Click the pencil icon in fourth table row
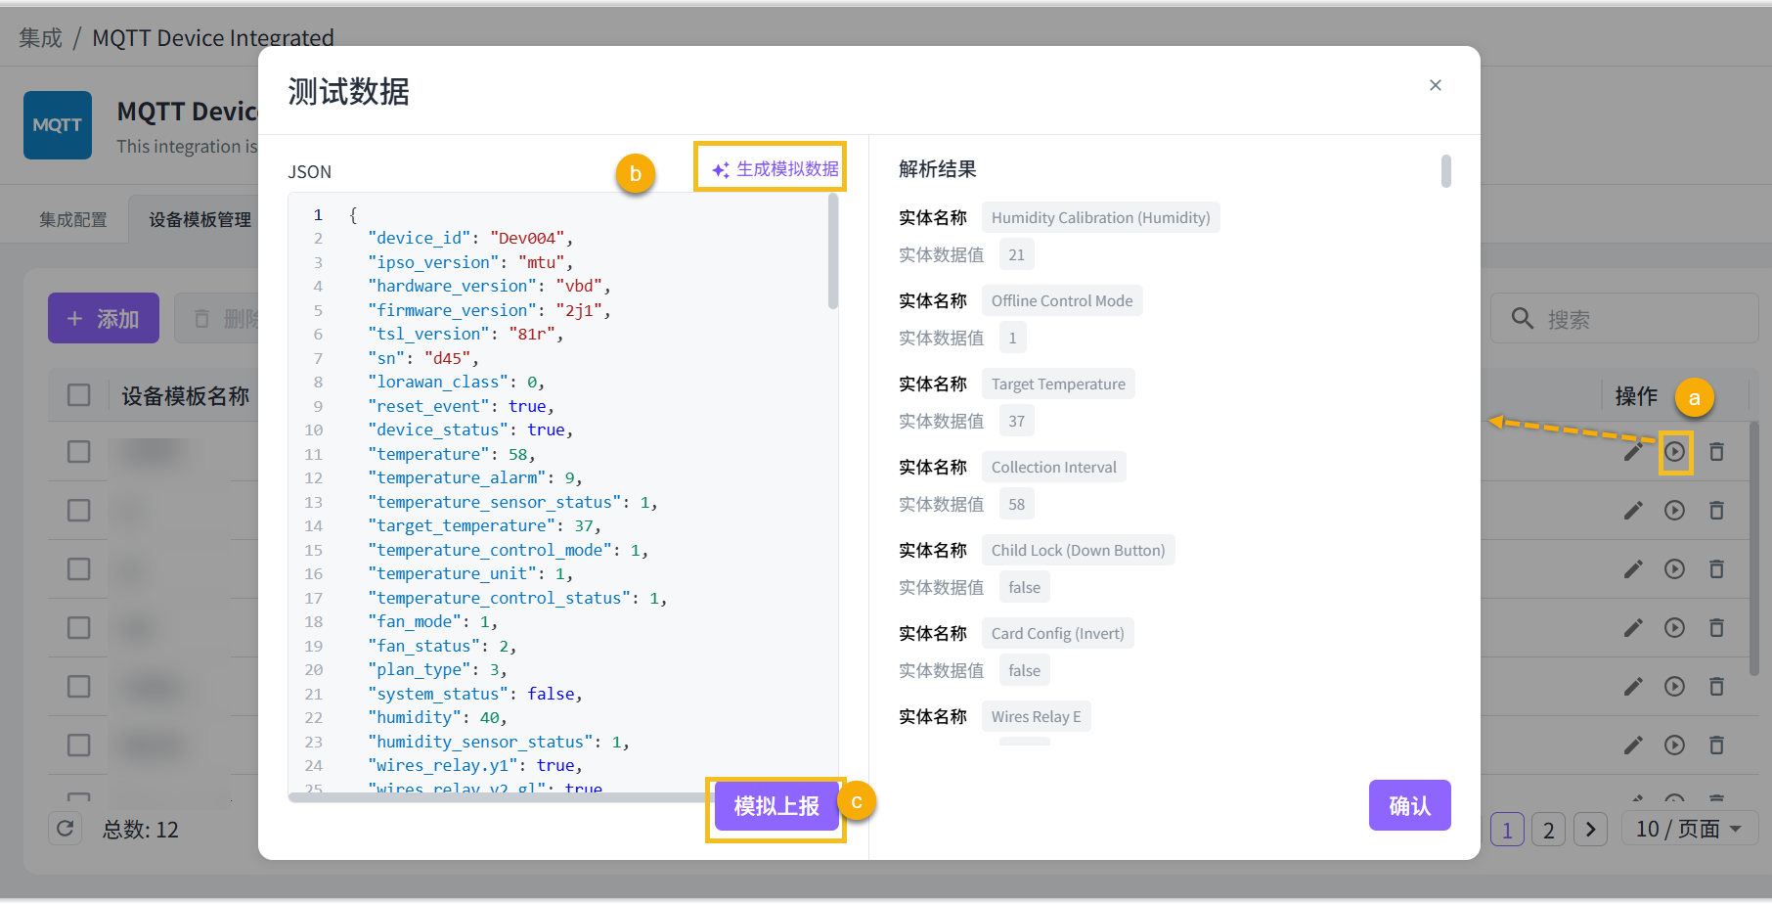 pos(1633,628)
